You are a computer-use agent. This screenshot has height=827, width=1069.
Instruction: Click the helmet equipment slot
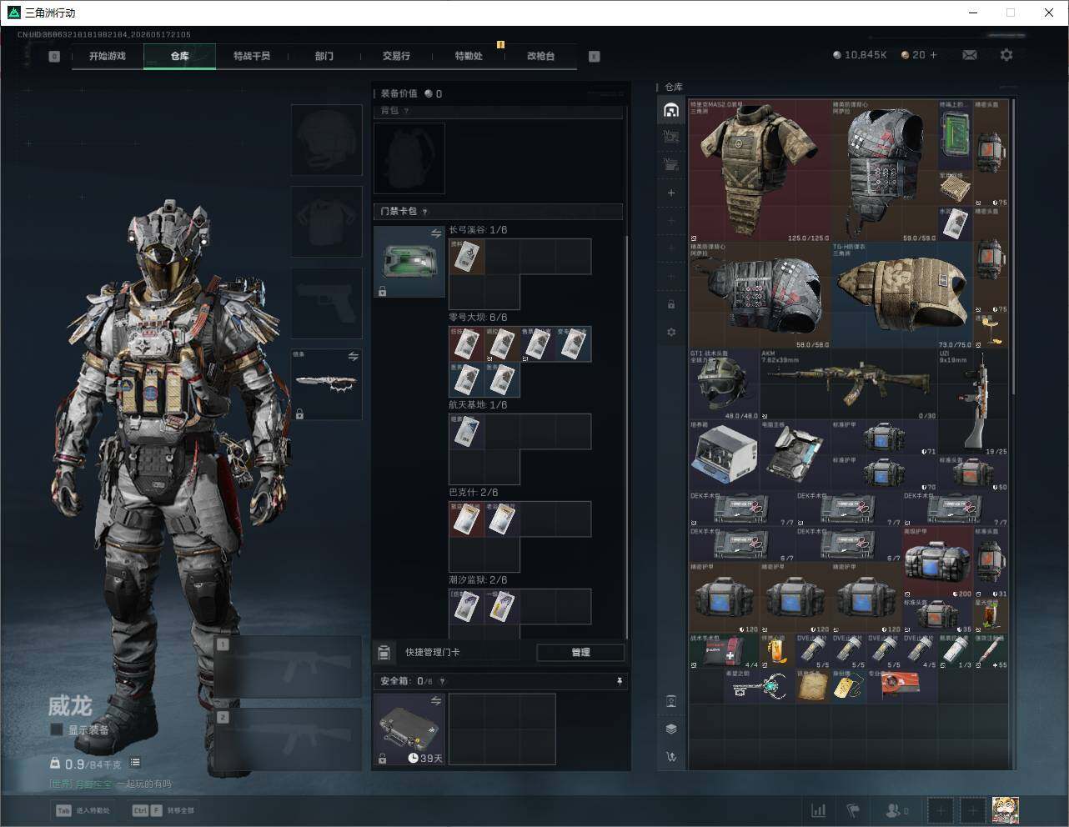pyautogui.click(x=327, y=140)
